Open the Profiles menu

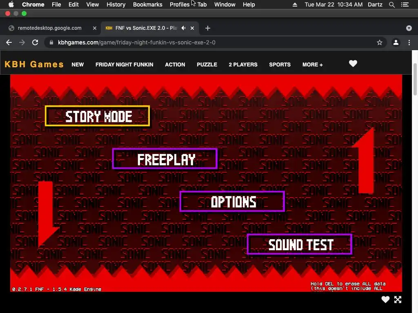[180, 4]
